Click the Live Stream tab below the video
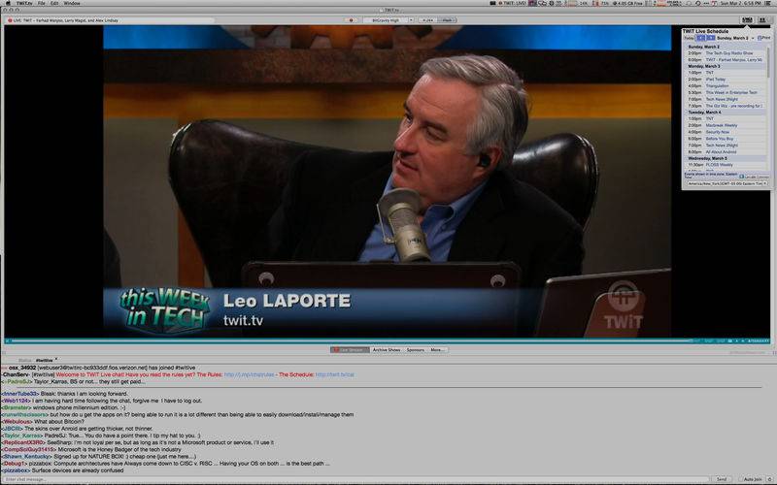 (x=350, y=350)
